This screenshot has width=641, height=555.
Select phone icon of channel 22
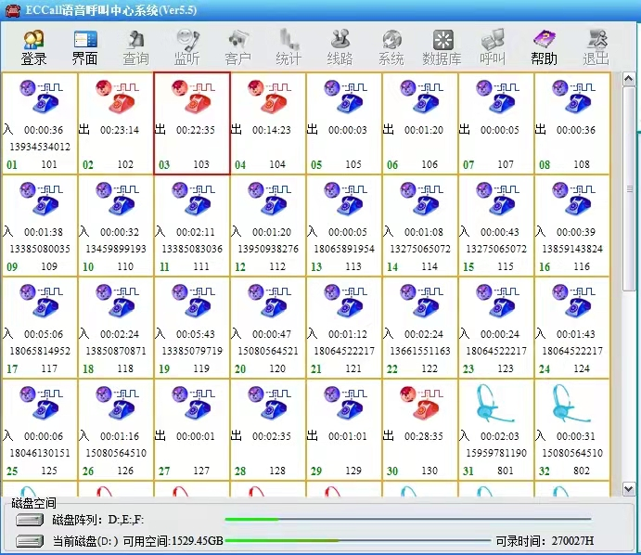[x=421, y=301]
